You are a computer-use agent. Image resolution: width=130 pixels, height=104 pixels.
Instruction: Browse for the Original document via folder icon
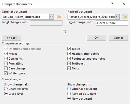[59, 17]
